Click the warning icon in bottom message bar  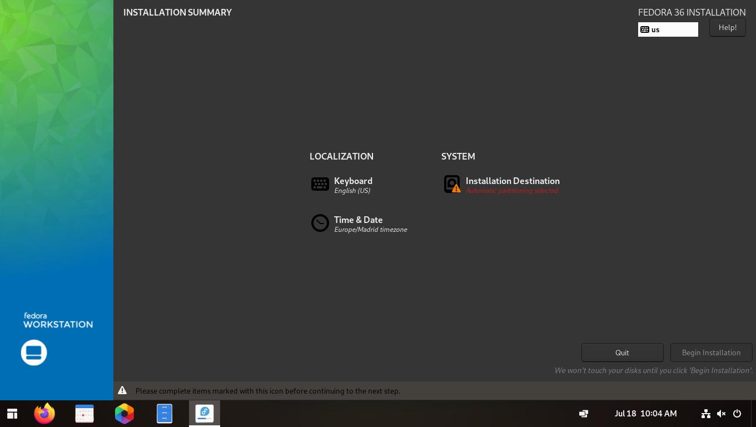point(122,391)
